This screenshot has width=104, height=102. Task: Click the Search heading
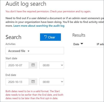(14, 37)
